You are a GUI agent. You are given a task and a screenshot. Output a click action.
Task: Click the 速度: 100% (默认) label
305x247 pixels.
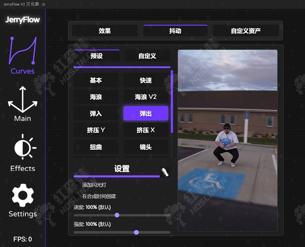[92, 207]
